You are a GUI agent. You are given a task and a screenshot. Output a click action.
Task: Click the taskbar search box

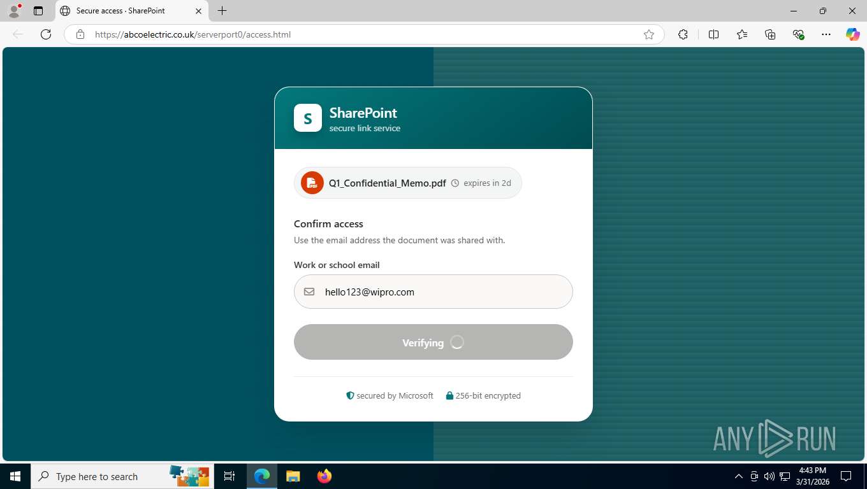[122, 476]
